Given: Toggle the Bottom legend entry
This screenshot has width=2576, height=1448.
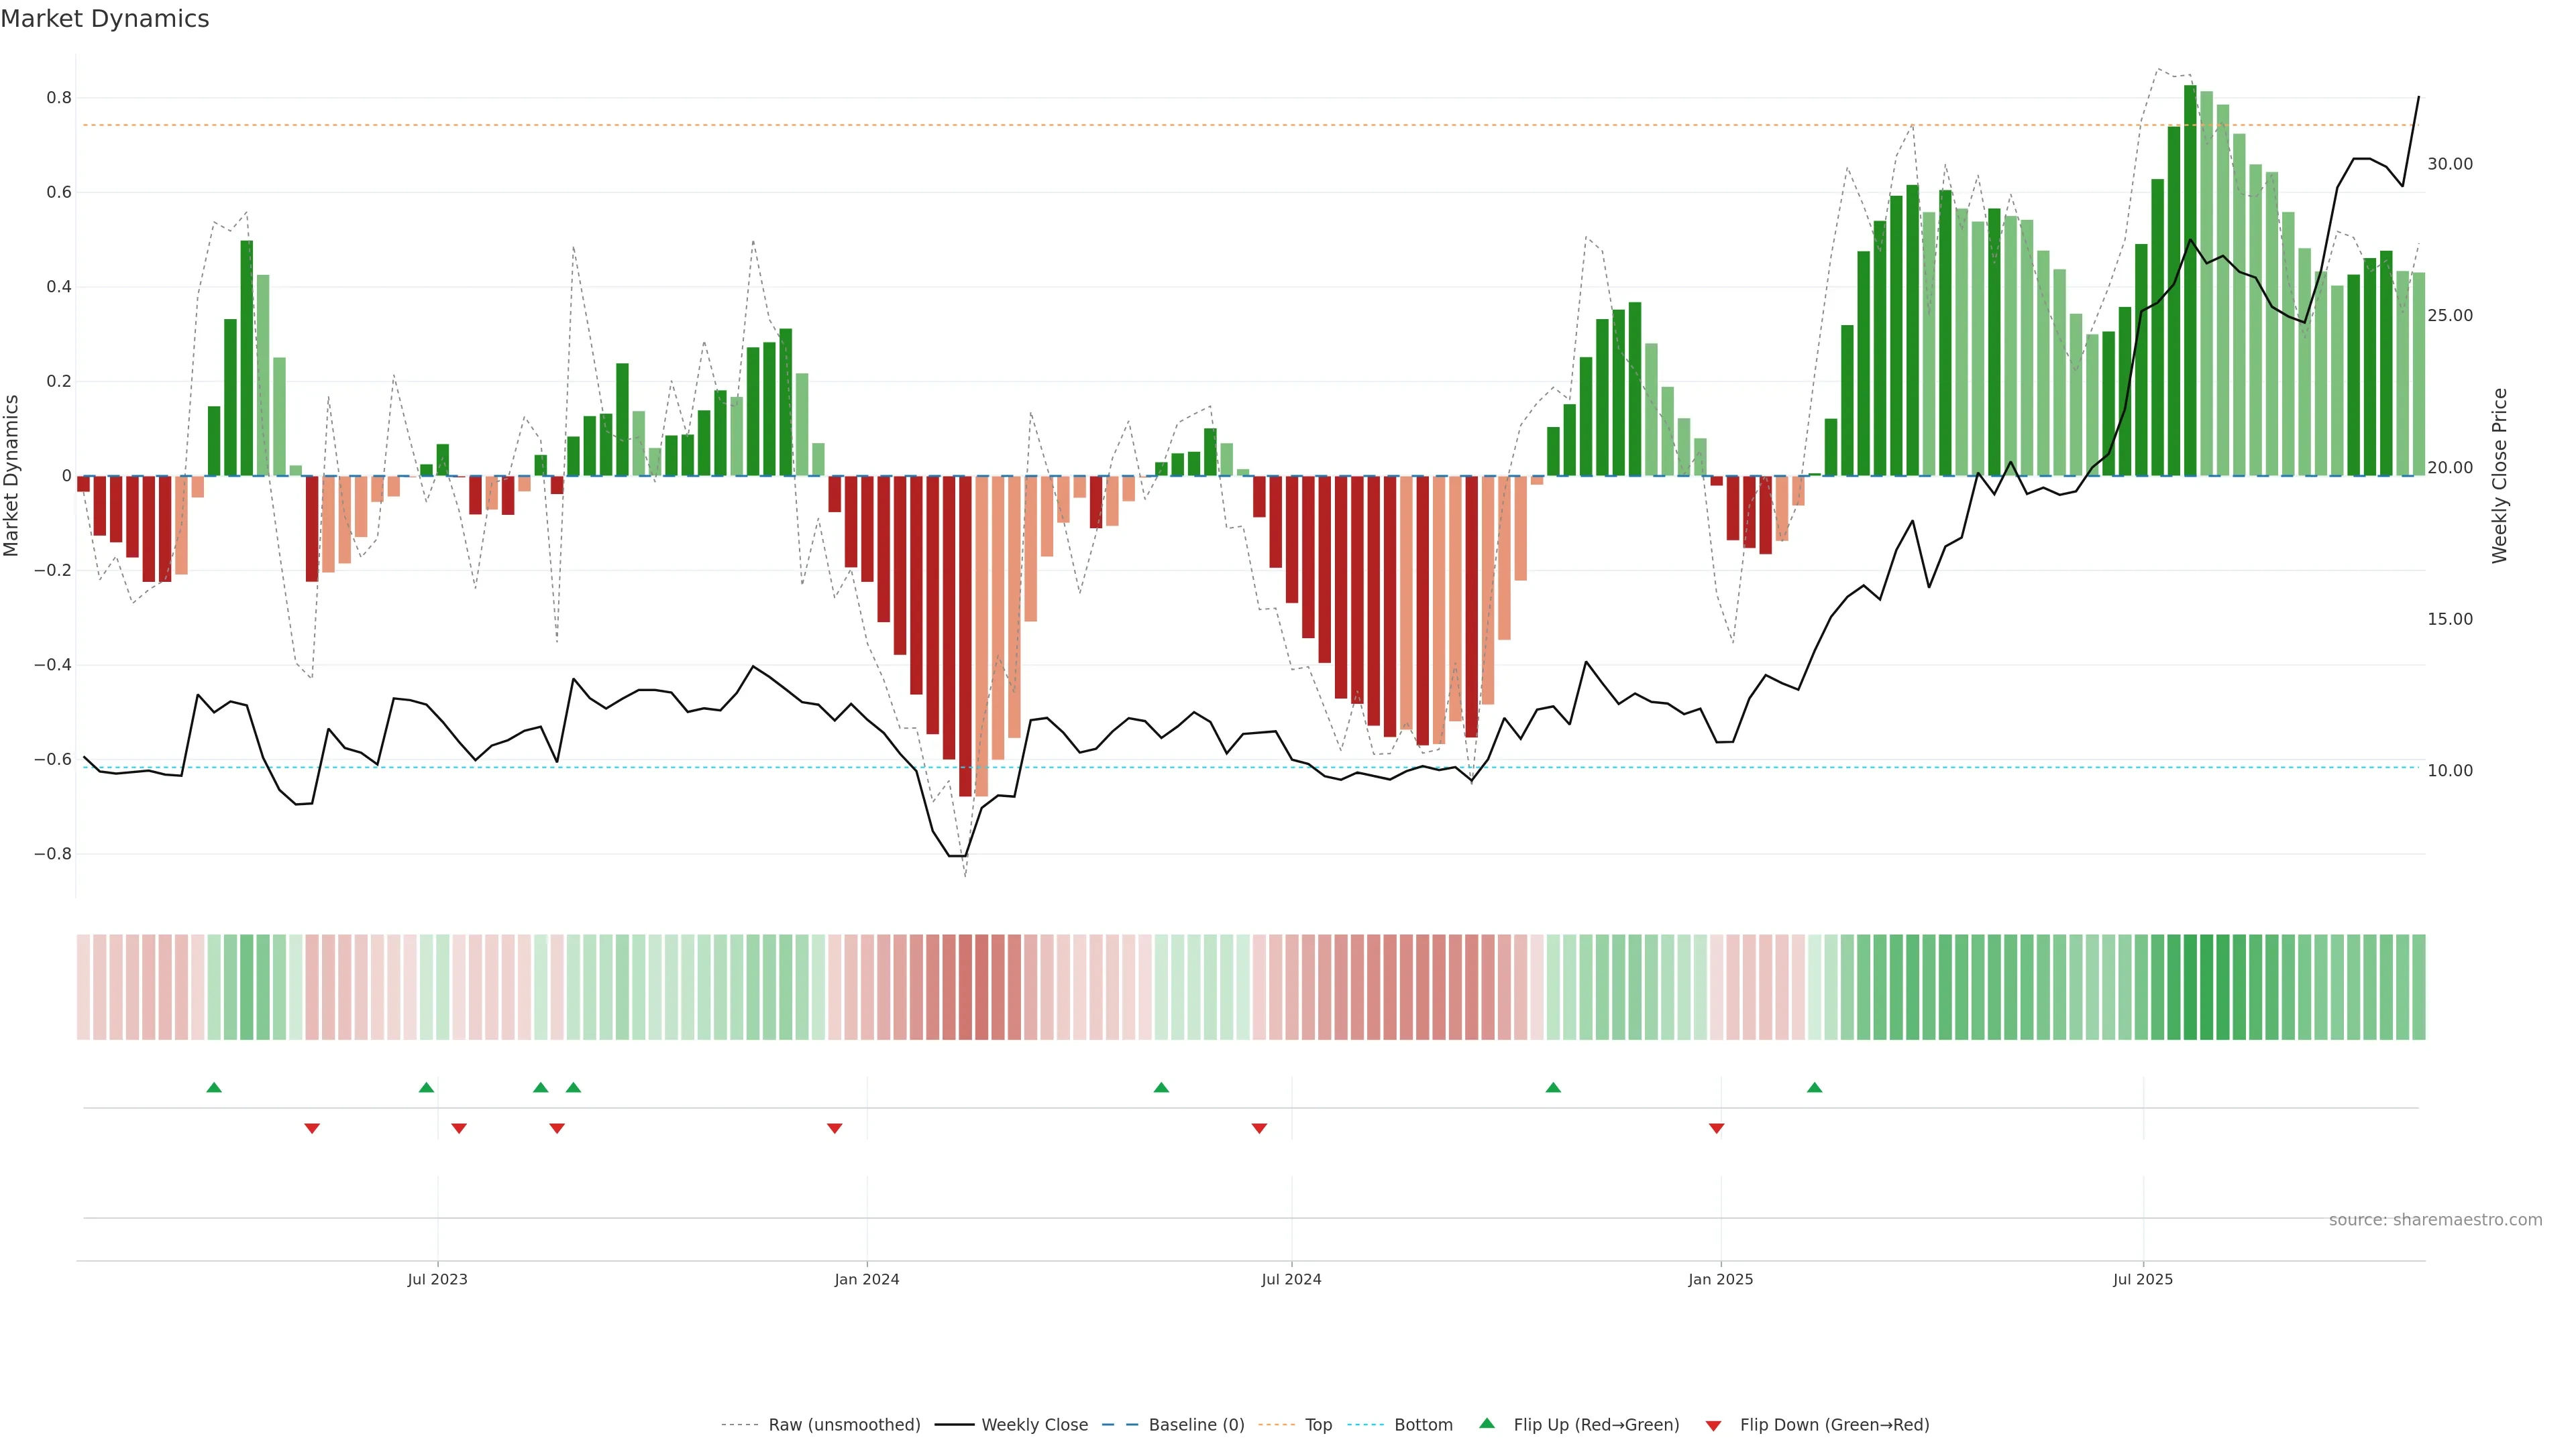Looking at the screenshot, I should [1422, 1425].
